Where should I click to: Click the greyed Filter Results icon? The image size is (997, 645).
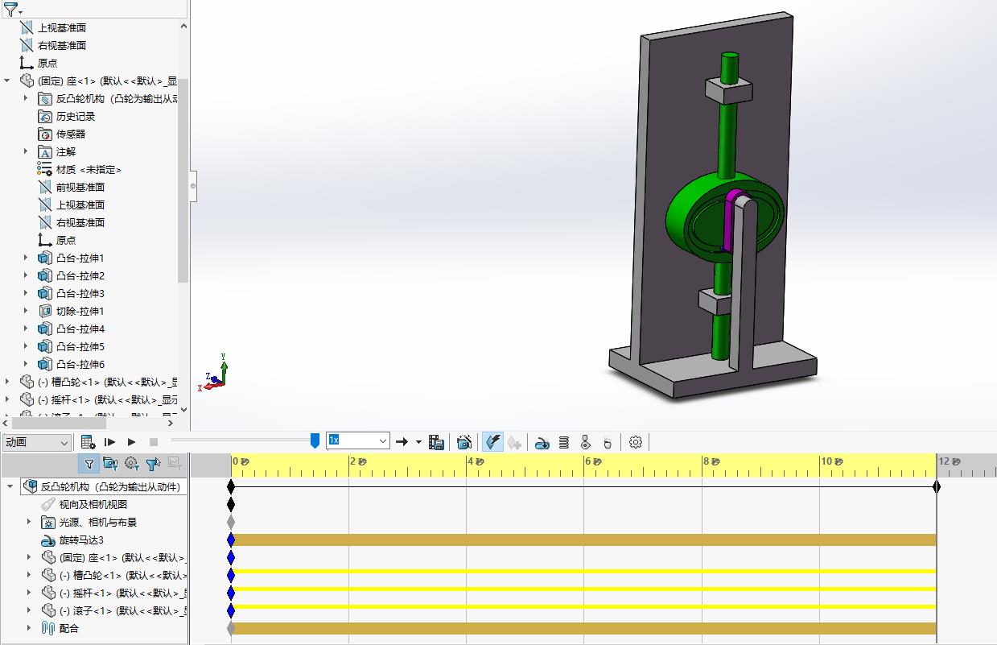click(175, 463)
